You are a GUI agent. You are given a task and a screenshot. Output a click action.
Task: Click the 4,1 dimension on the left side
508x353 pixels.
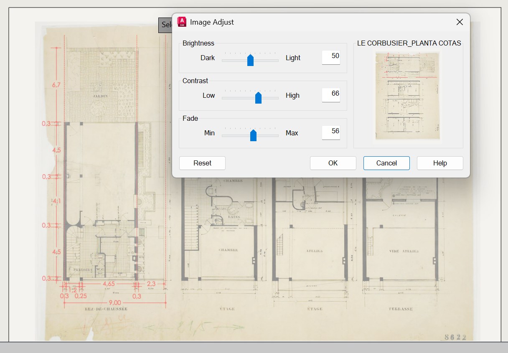(x=57, y=201)
